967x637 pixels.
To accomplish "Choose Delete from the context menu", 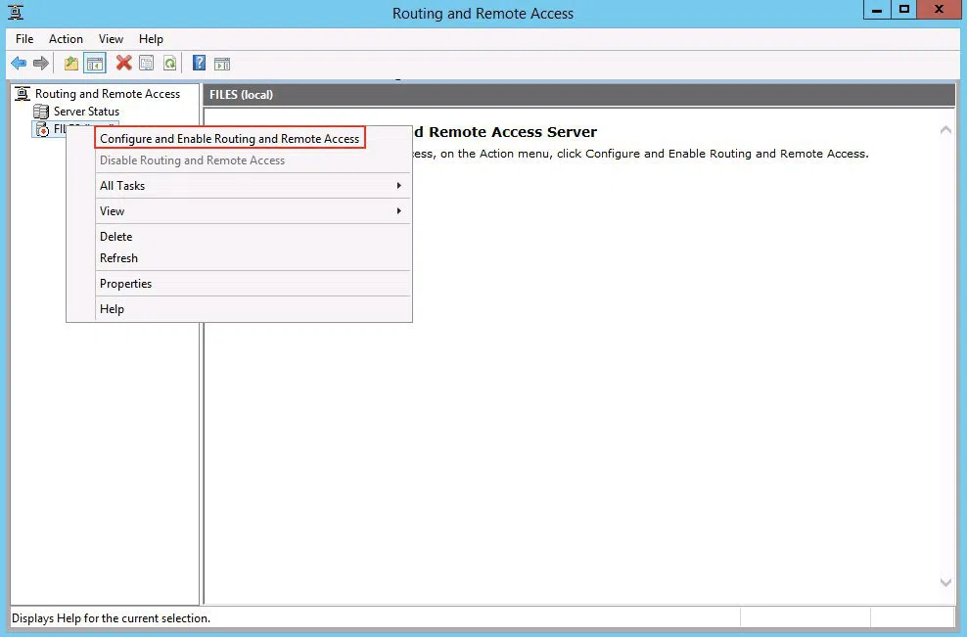I will point(116,237).
